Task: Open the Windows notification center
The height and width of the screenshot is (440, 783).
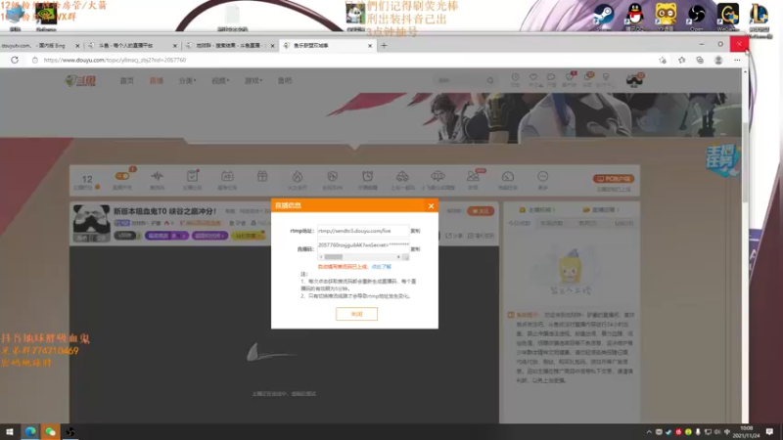Action: click(x=769, y=431)
